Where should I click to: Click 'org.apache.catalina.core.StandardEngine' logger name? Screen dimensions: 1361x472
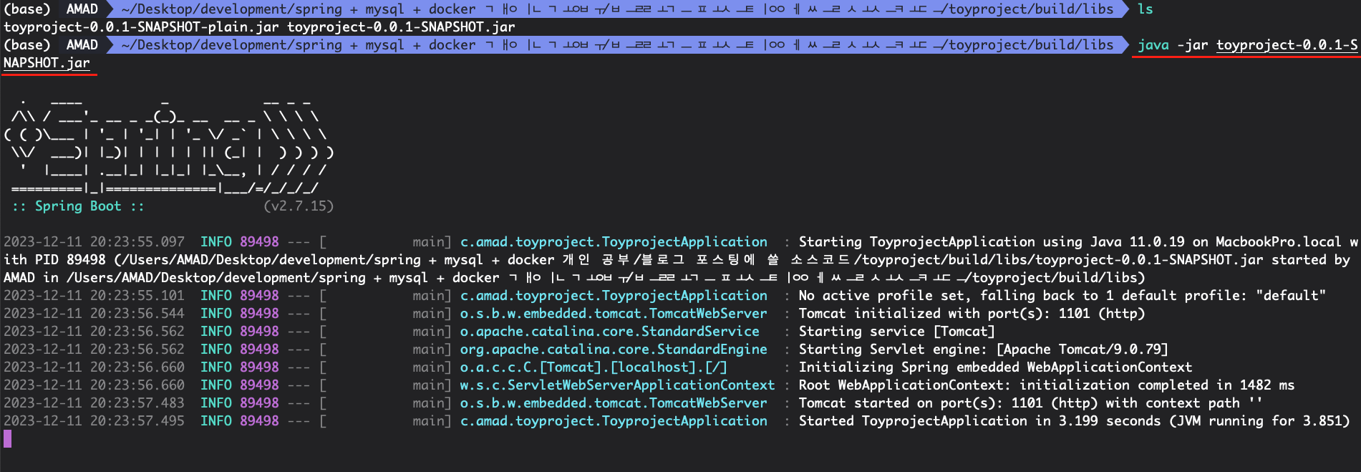click(614, 350)
